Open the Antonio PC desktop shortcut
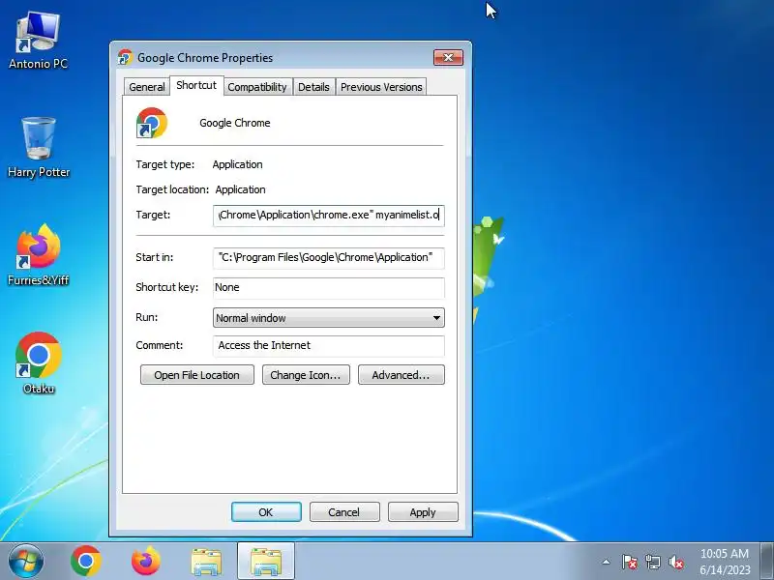 click(x=38, y=41)
